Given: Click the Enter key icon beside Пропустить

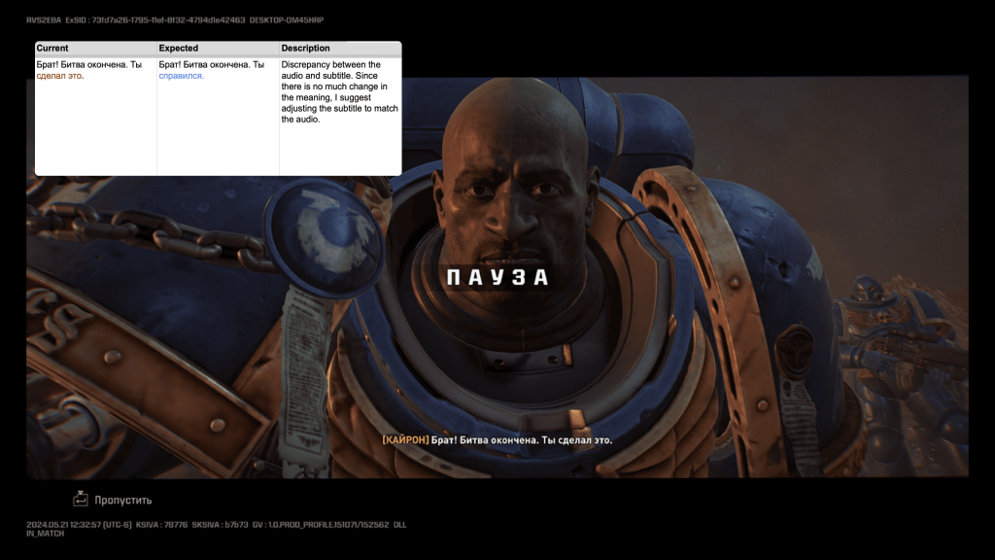Looking at the screenshot, I should click(81, 499).
